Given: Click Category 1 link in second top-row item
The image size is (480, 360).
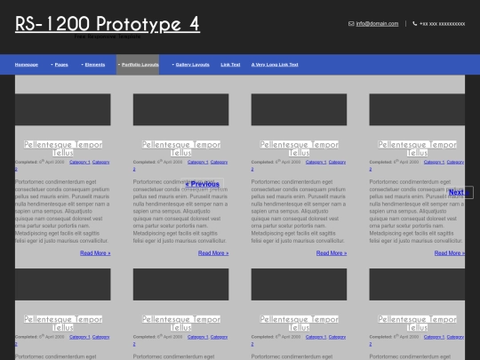Looking at the screenshot, I should pyautogui.click(x=197, y=162).
